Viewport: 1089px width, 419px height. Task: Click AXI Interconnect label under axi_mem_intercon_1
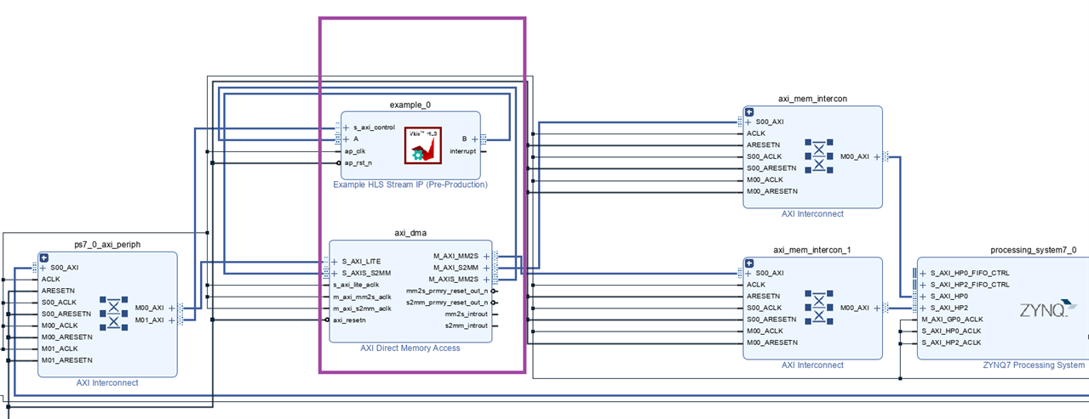pos(812,365)
